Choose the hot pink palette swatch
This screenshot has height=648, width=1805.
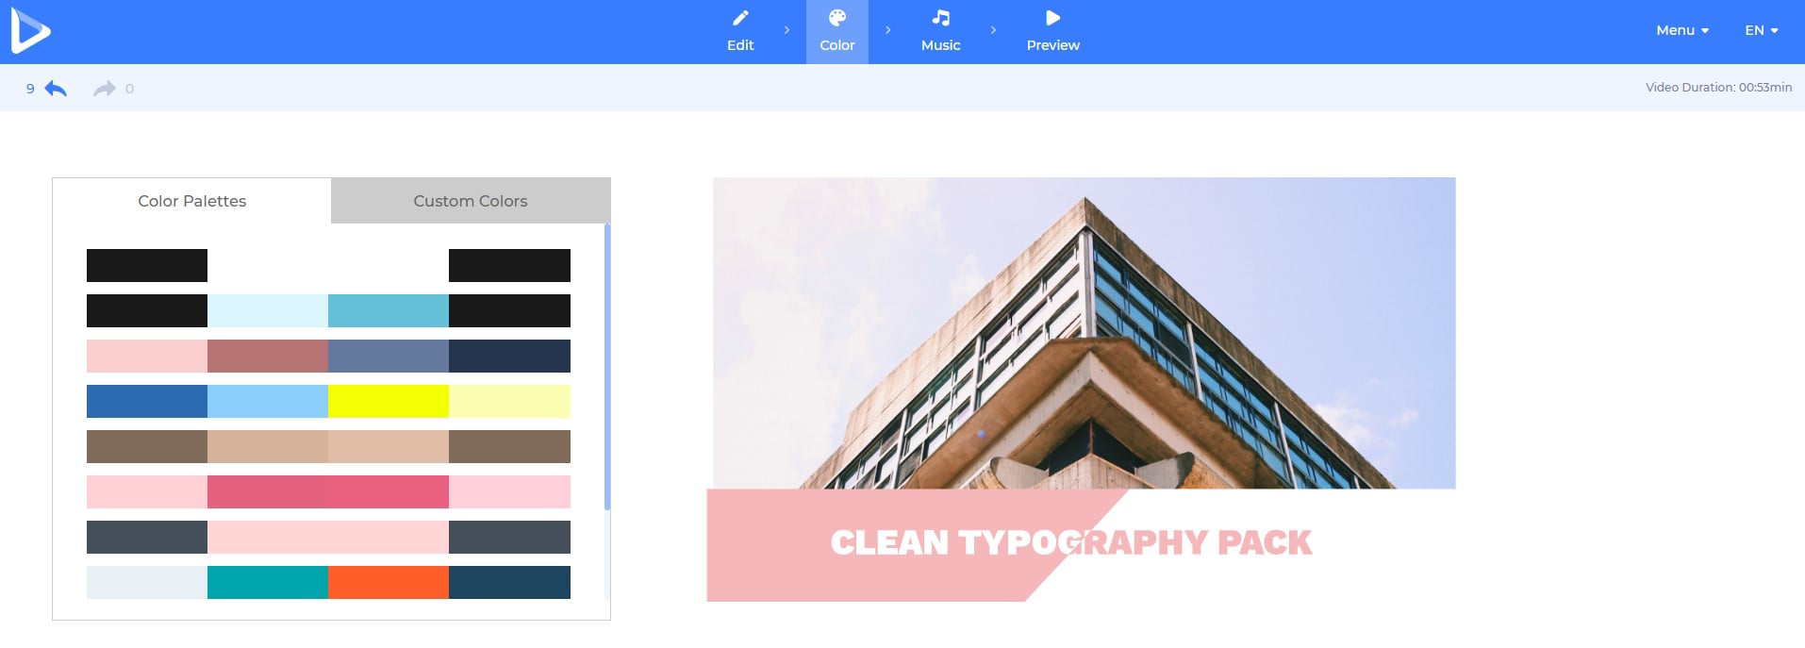pyautogui.click(x=327, y=491)
